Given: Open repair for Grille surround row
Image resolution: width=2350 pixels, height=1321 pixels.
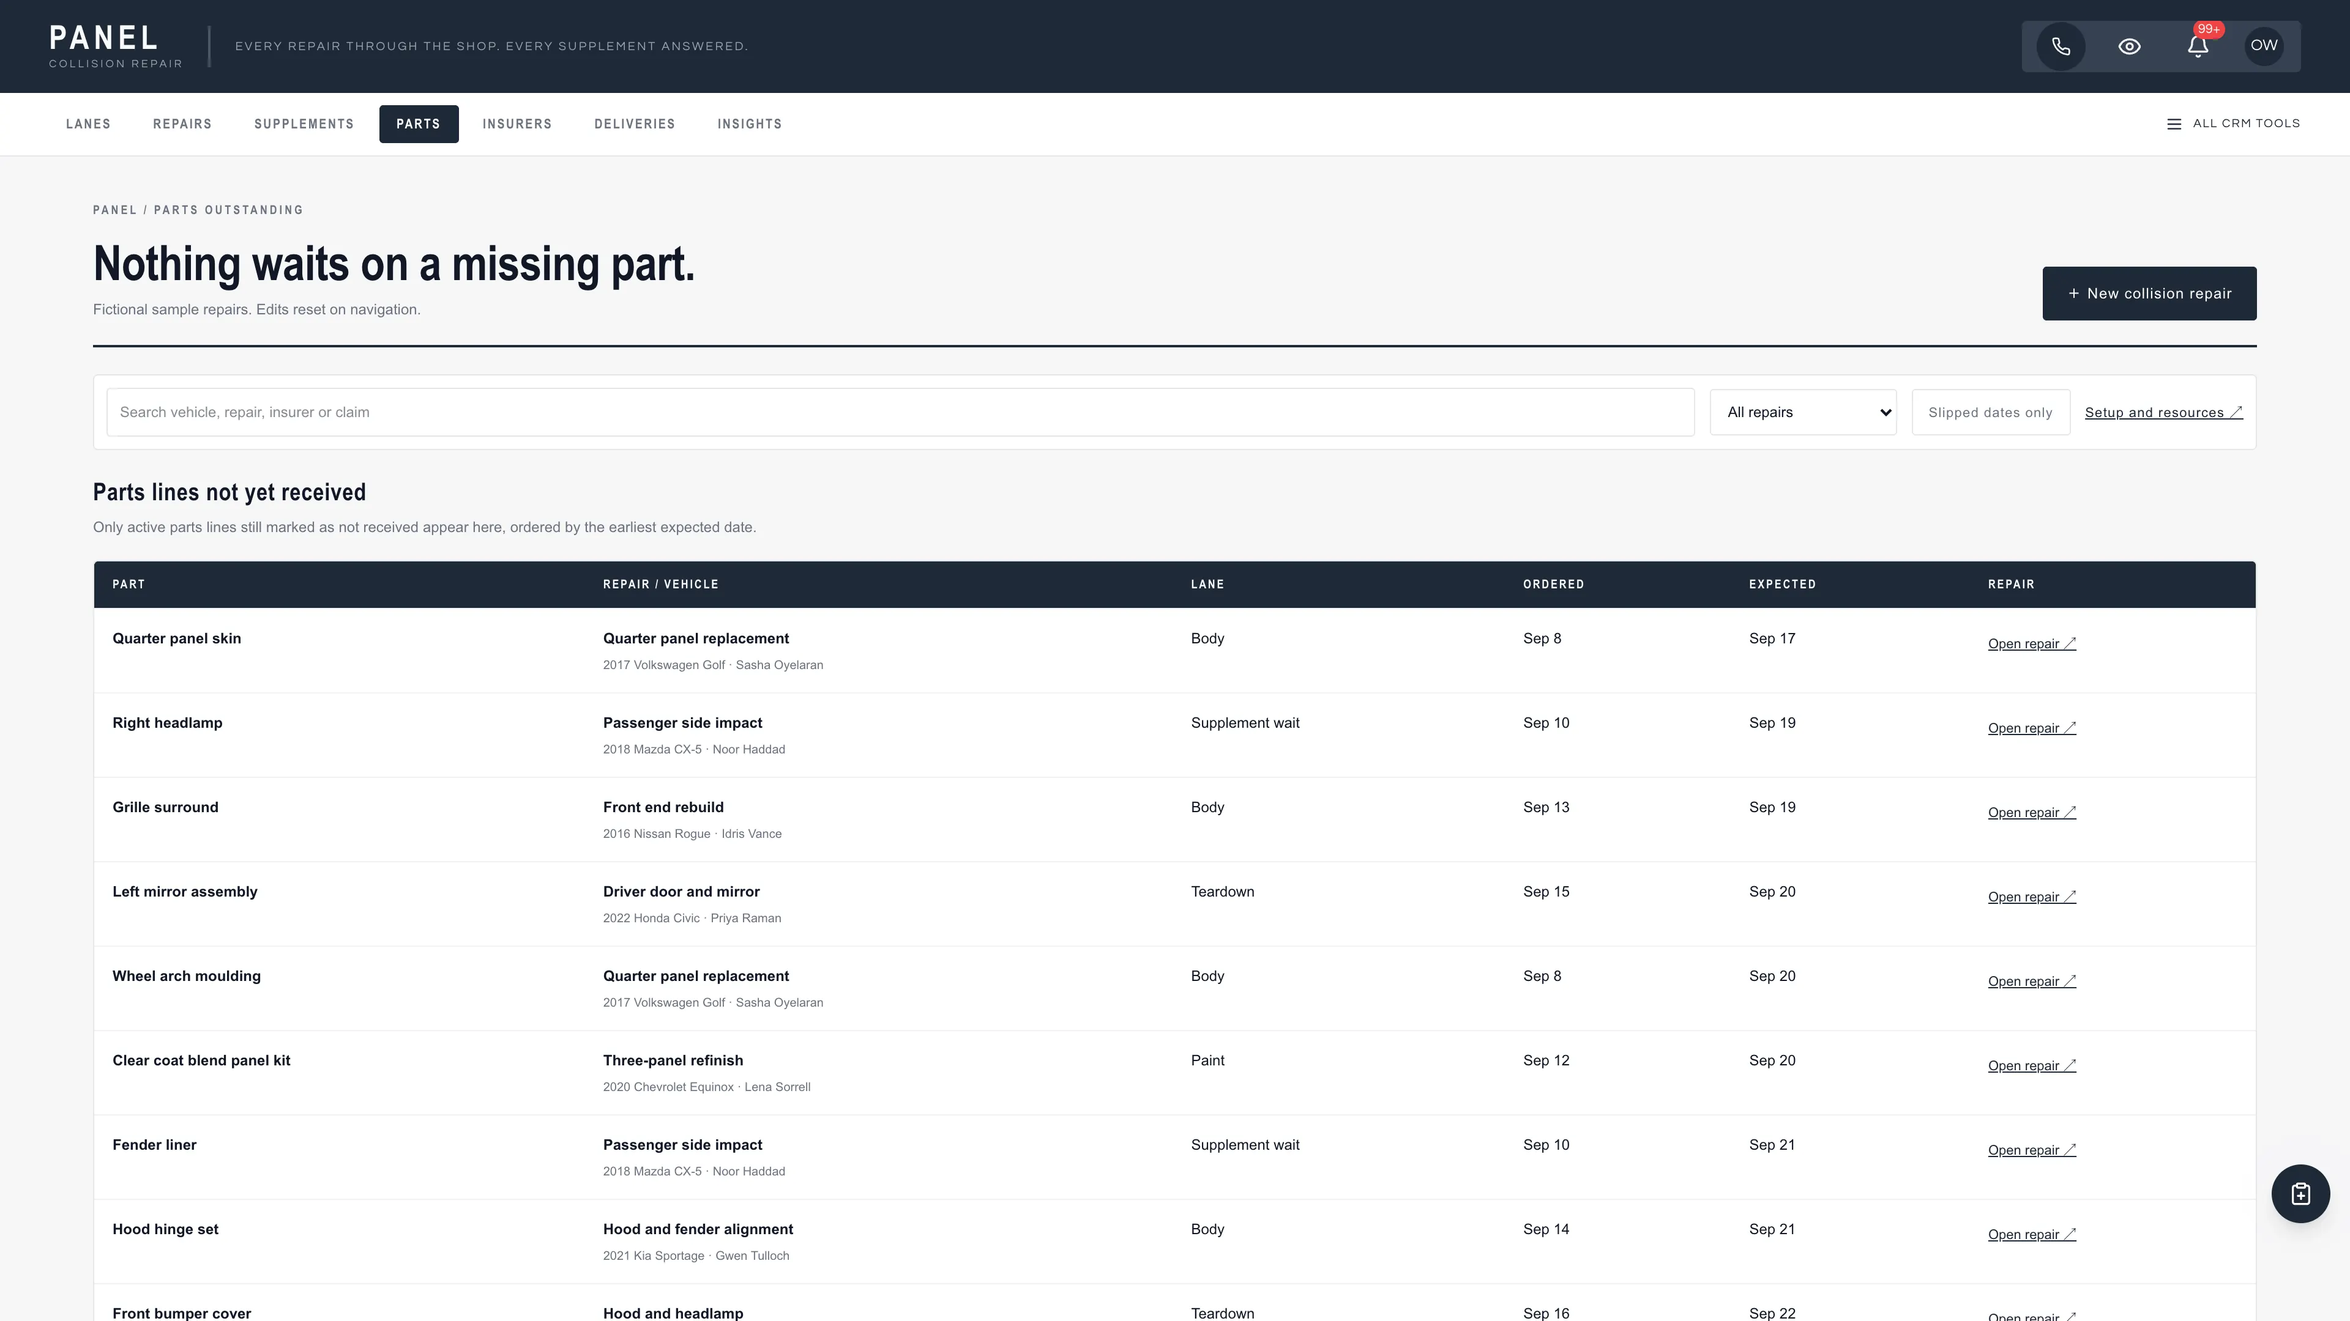Looking at the screenshot, I should coord(2032,812).
